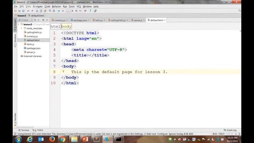Image resolution: width=254 pixels, height=143 pixels.
Task: Click the scroll from source target icon
Action: pos(35,20)
